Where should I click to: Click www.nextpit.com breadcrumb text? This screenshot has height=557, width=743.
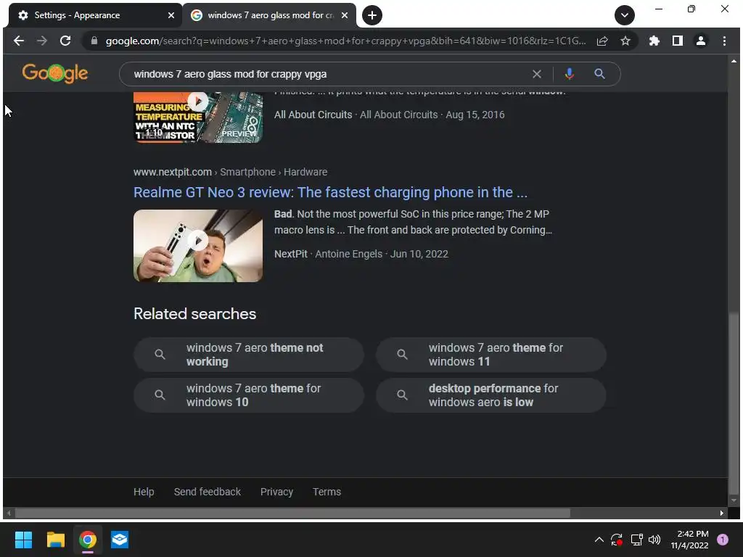pos(173,172)
